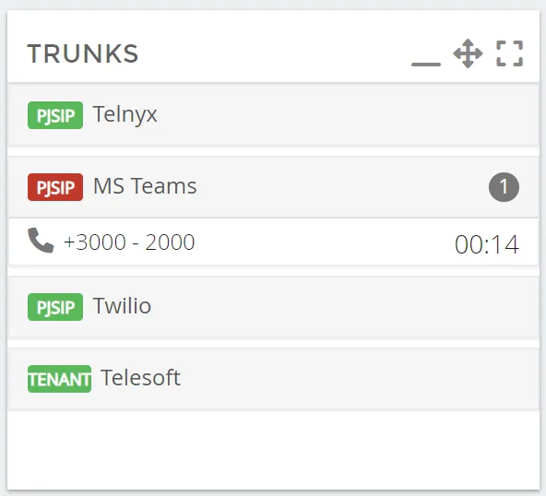Screen dimensions: 546x496
Task: Click the green PJSIP badge for Telnyx
Action: (x=55, y=115)
